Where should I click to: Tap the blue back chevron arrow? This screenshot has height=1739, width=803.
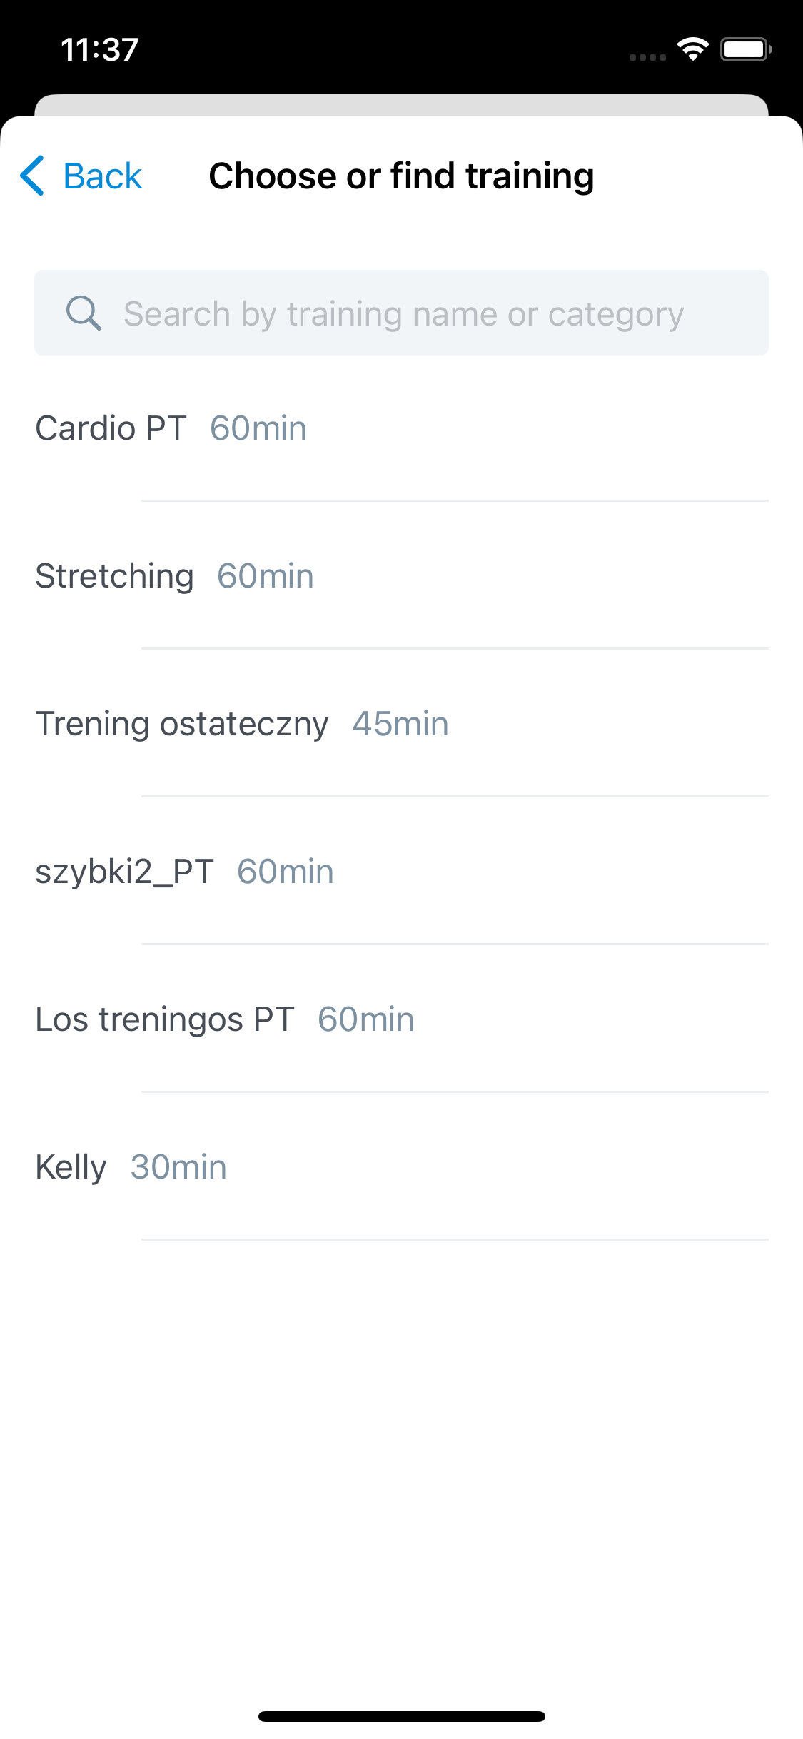(33, 176)
